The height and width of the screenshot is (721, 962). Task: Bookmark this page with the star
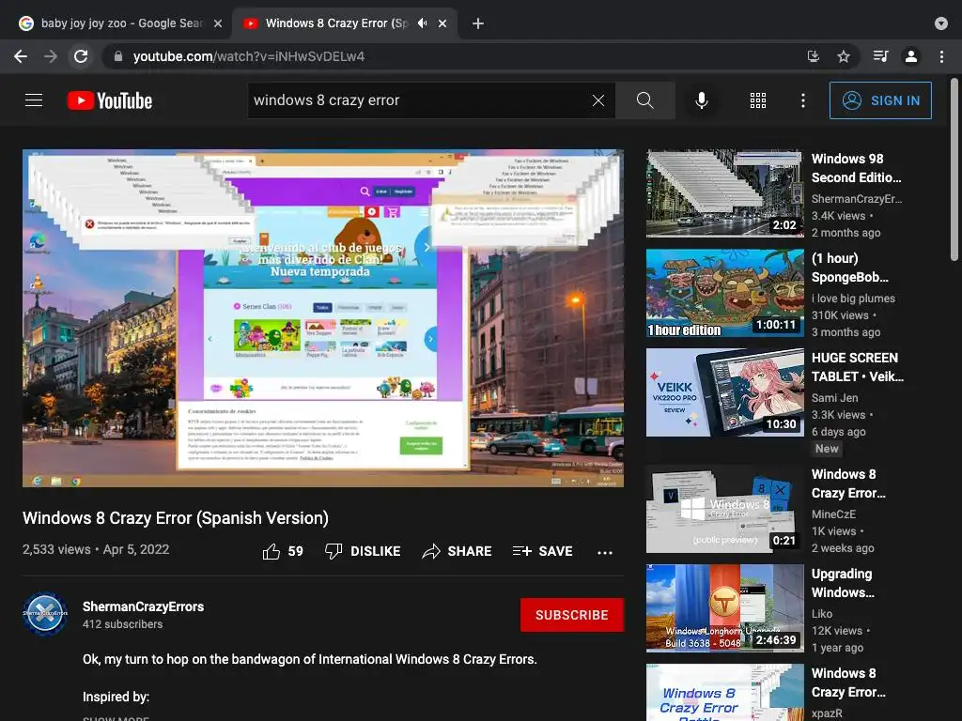click(844, 56)
